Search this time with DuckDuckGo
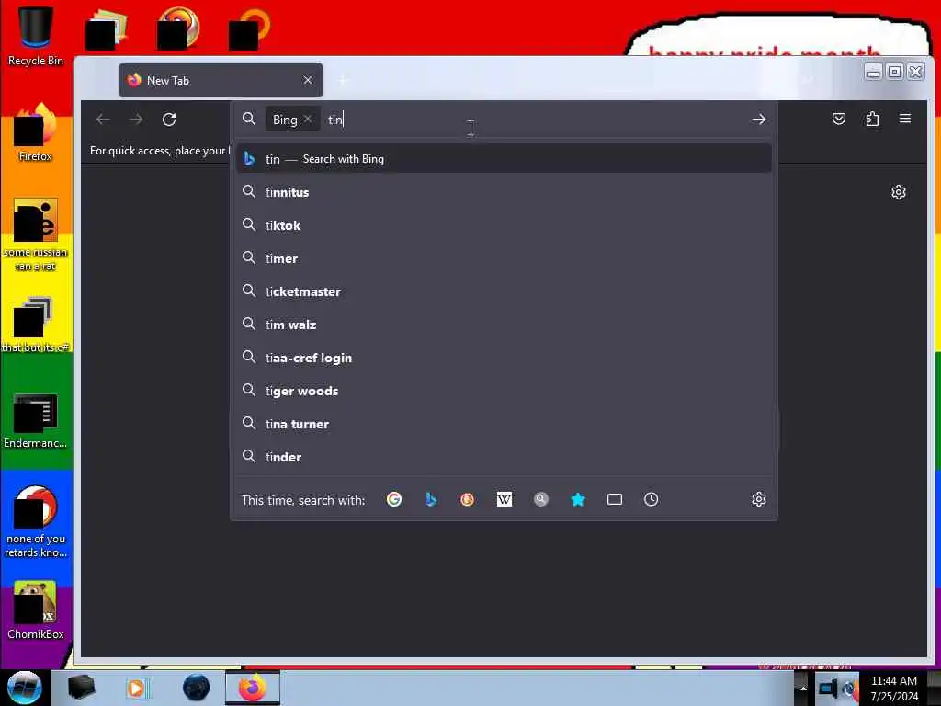The width and height of the screenshot is (941, 706). pyautogui.click(x=468, y=499)
